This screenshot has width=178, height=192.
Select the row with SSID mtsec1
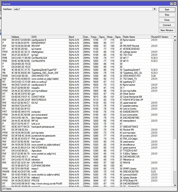point(87,169)
